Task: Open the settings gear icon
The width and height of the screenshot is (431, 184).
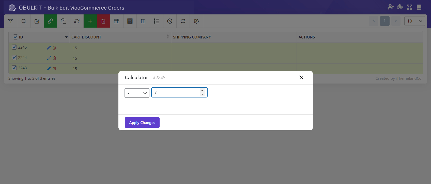Action: 196,21
